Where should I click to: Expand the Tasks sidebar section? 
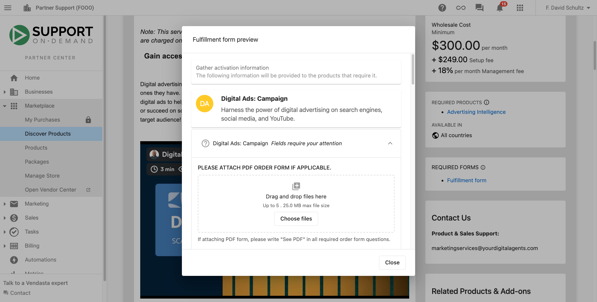click(5, 232)
